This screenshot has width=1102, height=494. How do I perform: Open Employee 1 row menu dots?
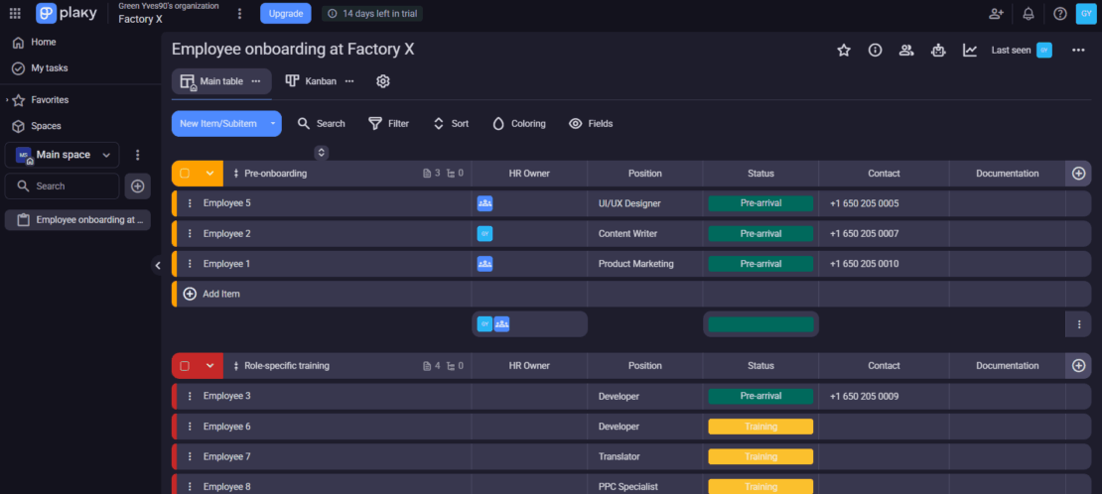point(189,264)
